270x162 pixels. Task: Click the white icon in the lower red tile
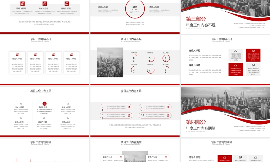click(x=236, y=65)
